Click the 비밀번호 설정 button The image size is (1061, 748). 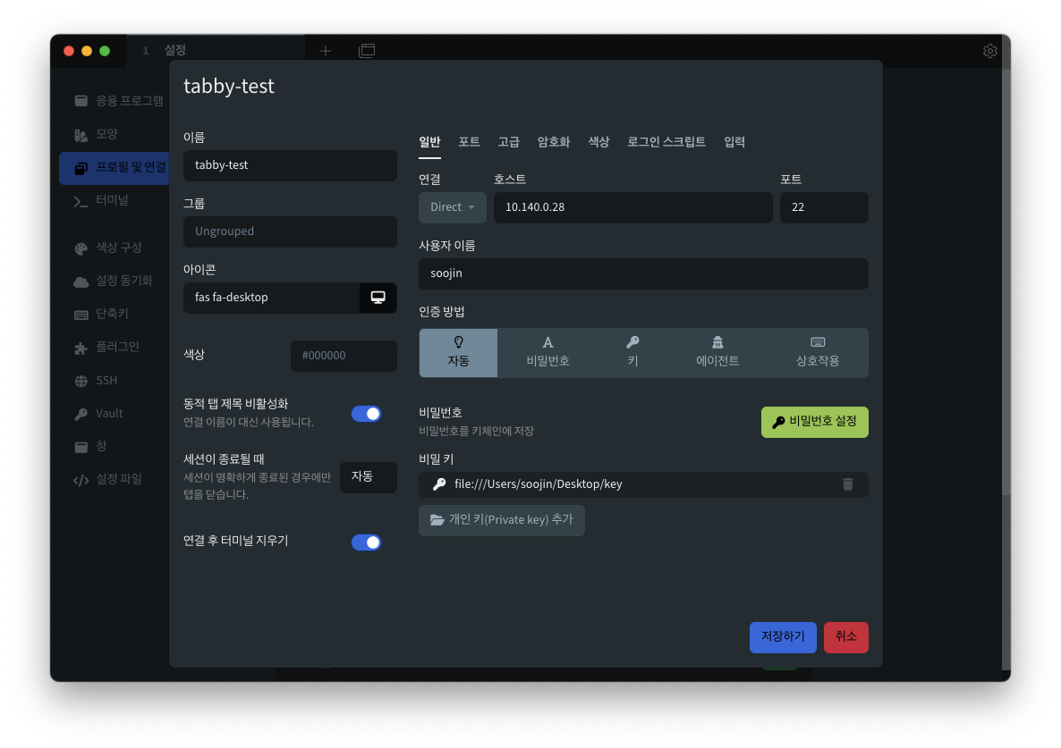[815, 422]
